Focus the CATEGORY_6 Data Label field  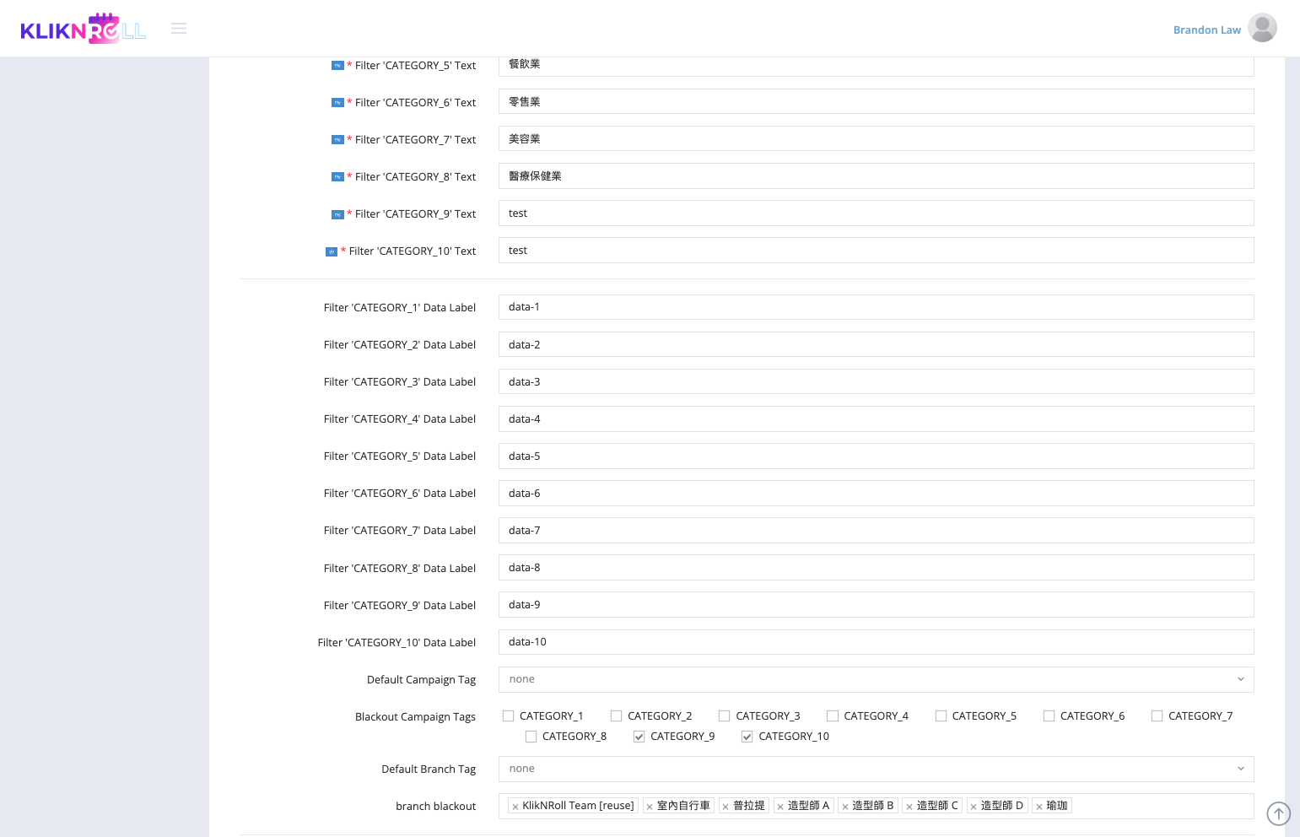pyautogui.click(x=876, y=494)
